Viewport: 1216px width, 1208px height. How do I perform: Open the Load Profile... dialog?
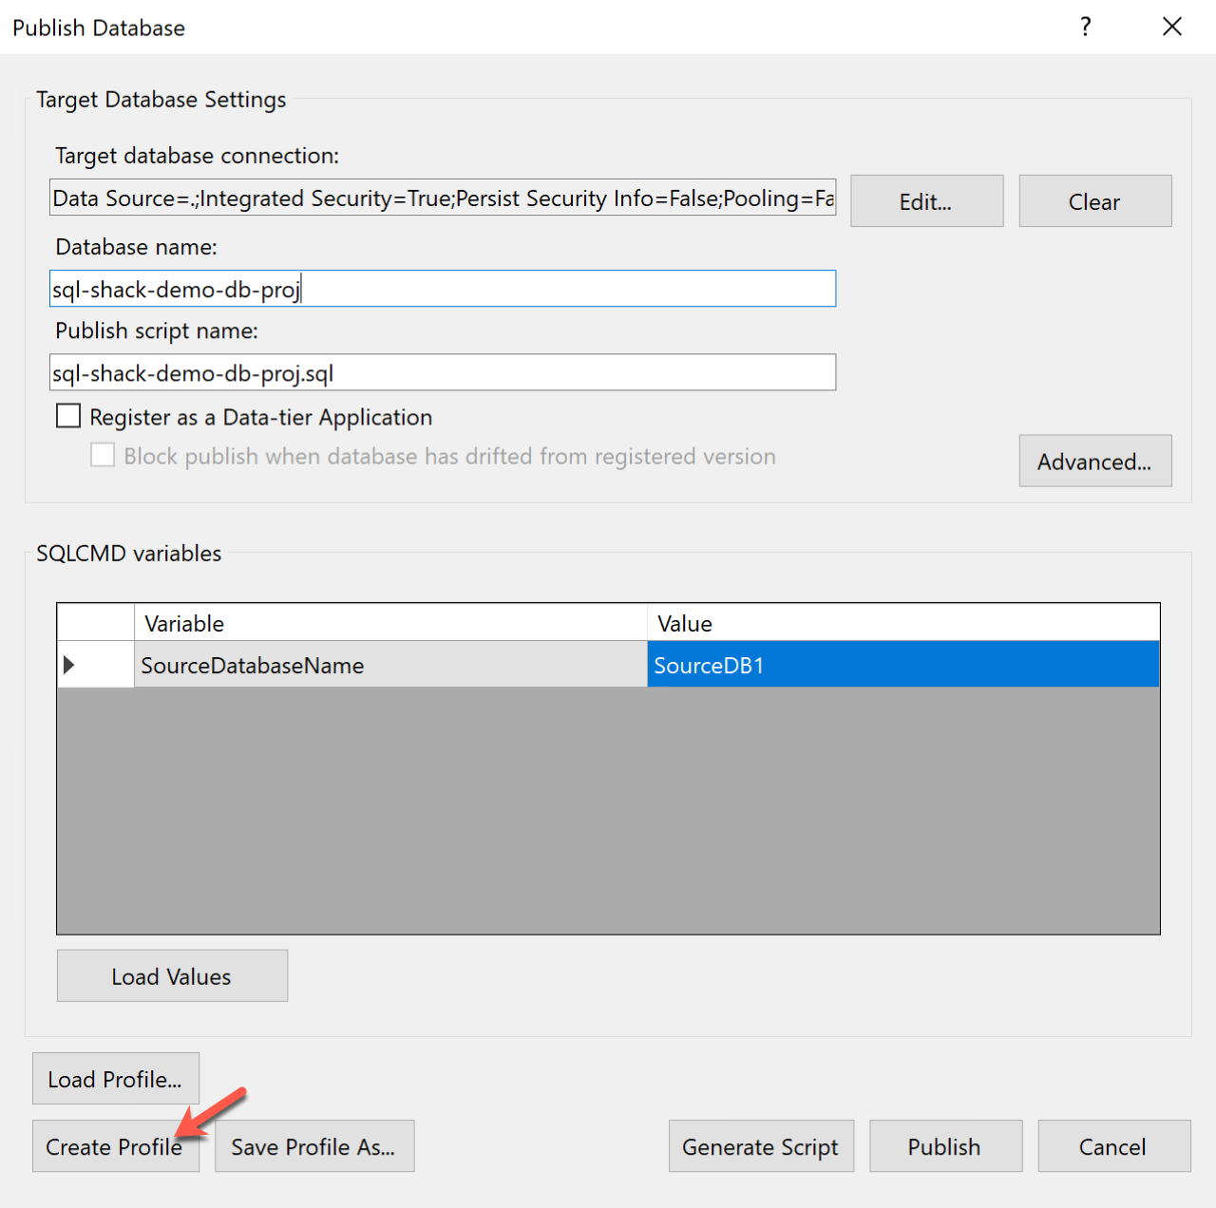click(x=115, y=1079)
